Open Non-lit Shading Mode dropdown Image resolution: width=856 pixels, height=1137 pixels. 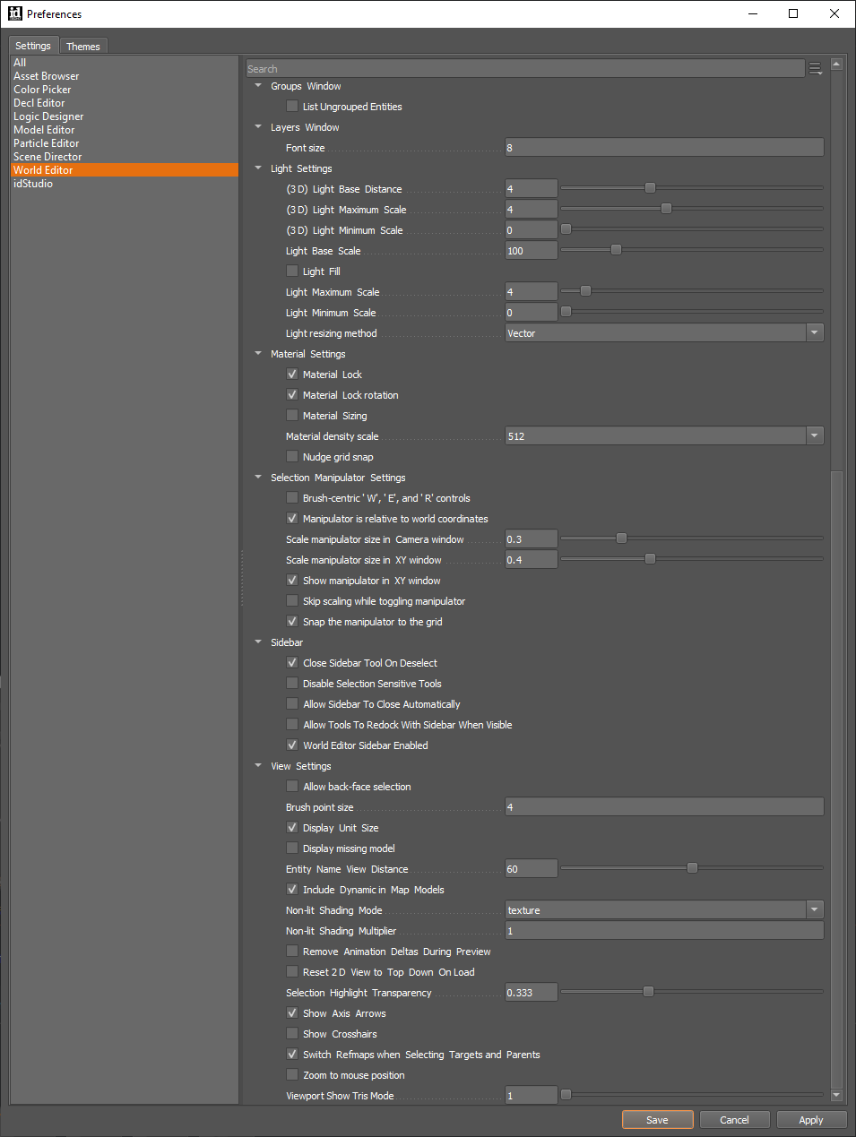pyautogui.click(x=664, y=909)
